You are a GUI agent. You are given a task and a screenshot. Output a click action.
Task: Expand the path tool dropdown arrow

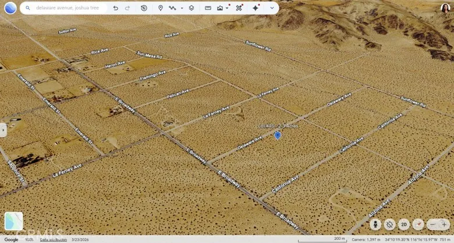tap(182, 8)
